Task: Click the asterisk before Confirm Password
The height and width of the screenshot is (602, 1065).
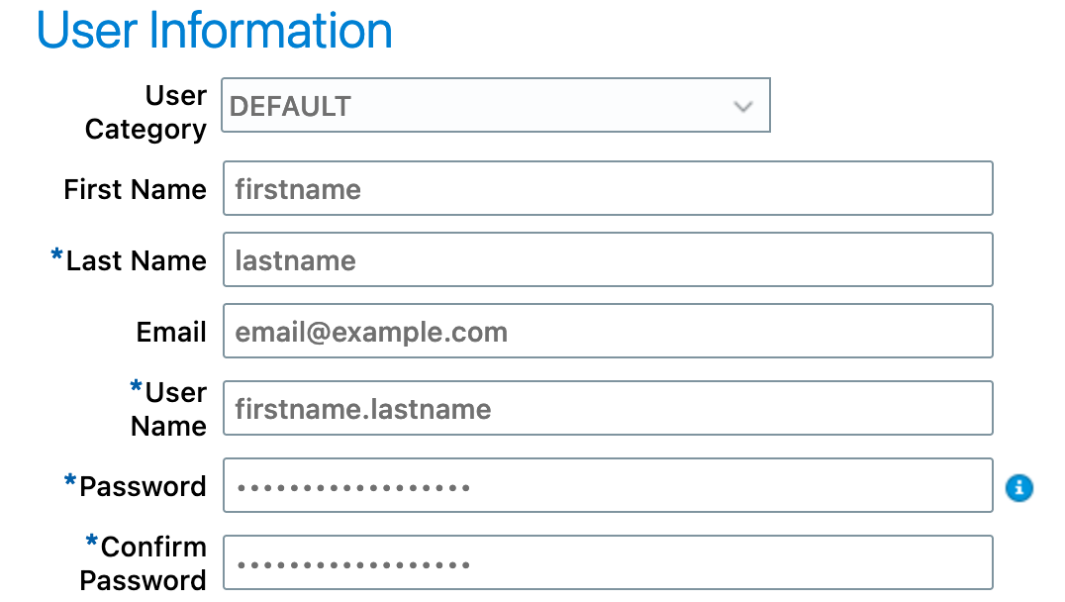Action: pos(92,543)
